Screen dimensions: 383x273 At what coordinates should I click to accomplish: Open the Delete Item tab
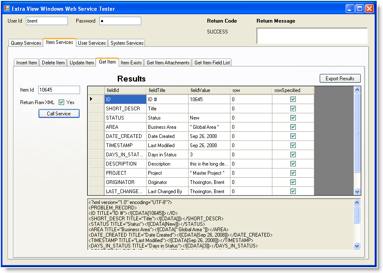click(x=53, y=63)
